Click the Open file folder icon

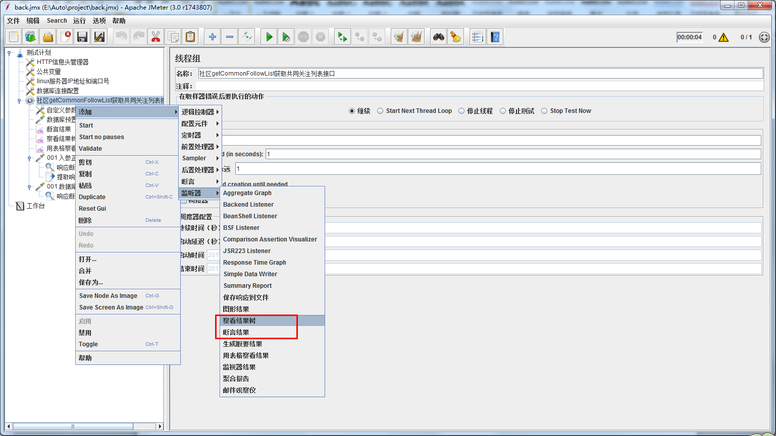pos(48,37)
